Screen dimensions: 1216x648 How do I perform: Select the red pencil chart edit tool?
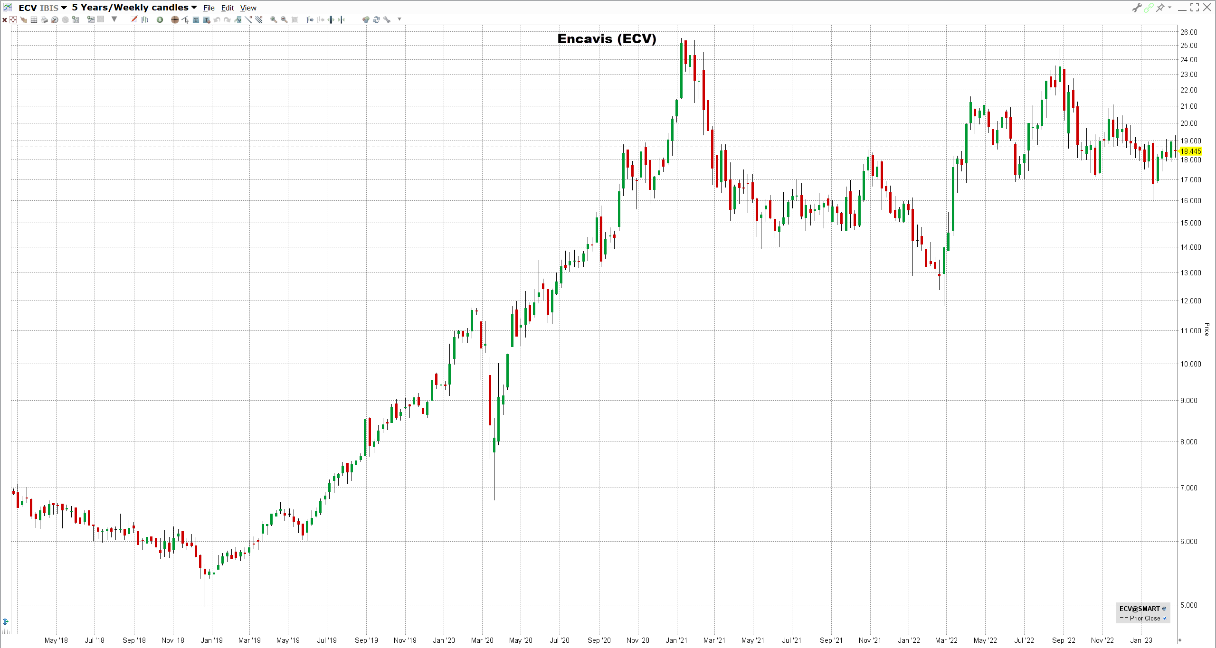134,19
